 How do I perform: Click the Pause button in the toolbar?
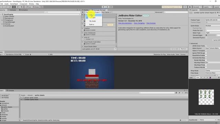(x=107, y=7)
